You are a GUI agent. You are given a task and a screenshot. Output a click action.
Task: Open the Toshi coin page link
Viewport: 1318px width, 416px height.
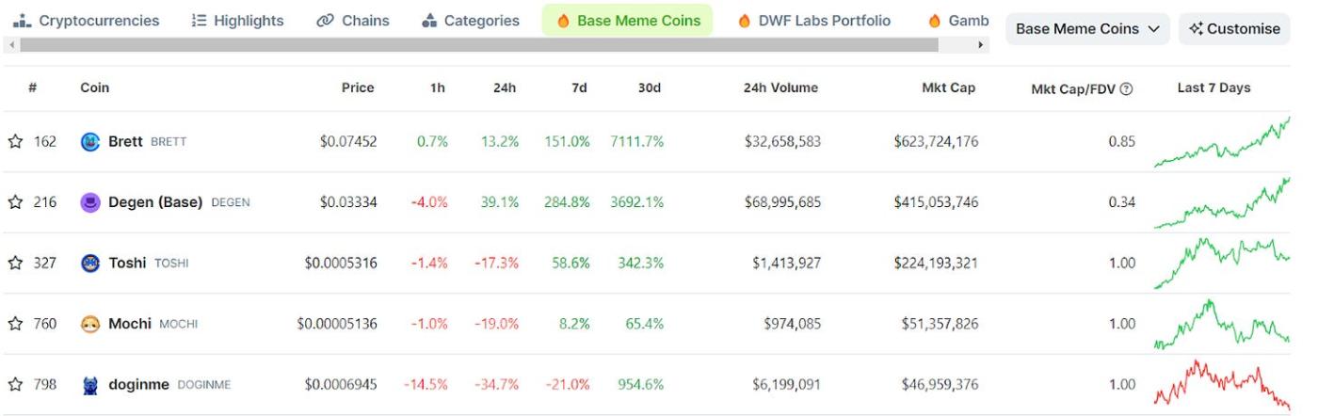click(x=127, y=263)
